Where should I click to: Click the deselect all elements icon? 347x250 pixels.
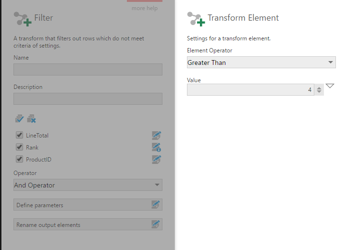tap(31, 118)
